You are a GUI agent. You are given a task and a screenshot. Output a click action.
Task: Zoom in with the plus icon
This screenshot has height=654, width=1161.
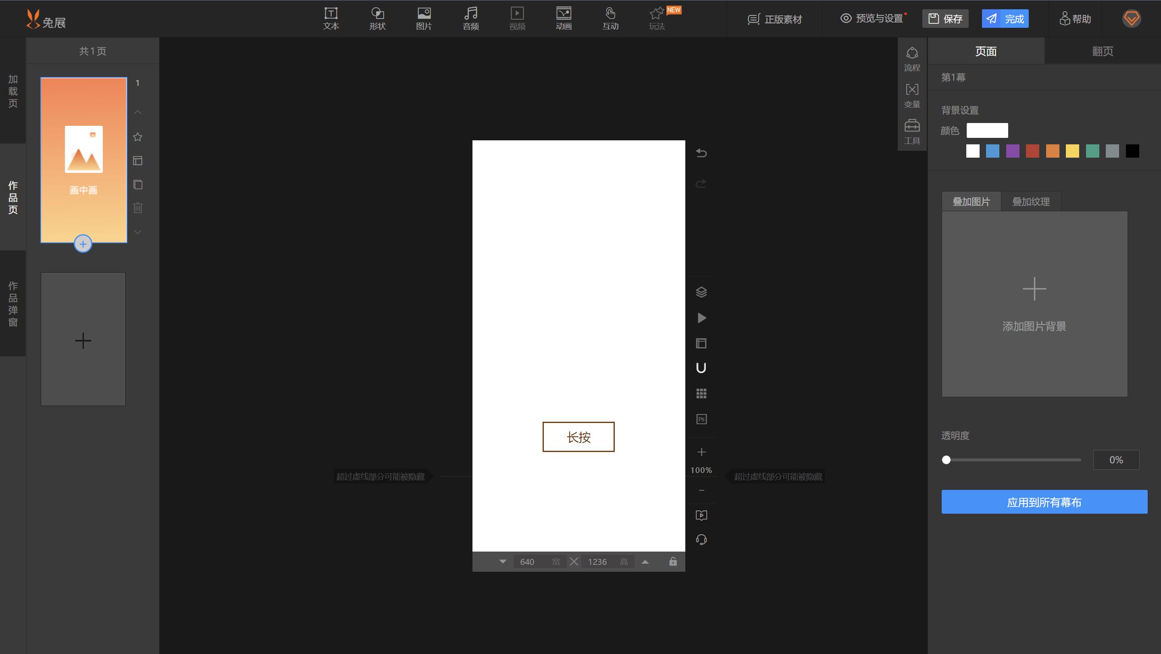pos(701,452)
